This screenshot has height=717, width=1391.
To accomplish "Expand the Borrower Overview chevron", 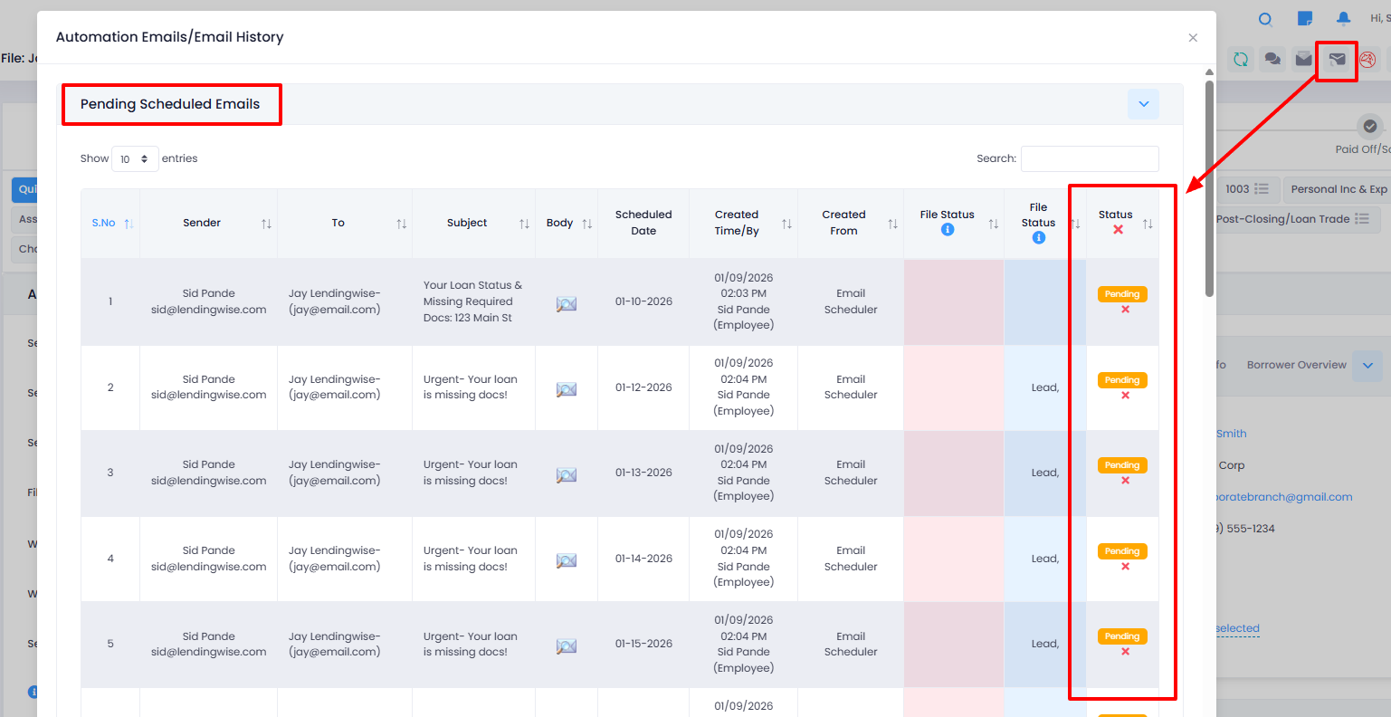I will [1367, 366].
